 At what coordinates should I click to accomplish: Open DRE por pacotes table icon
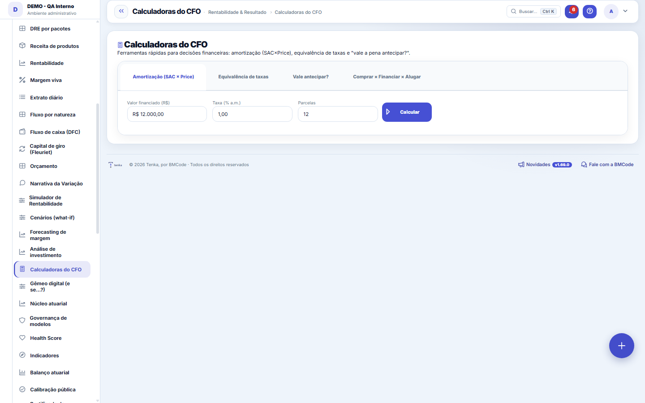(x=22, y=29)
